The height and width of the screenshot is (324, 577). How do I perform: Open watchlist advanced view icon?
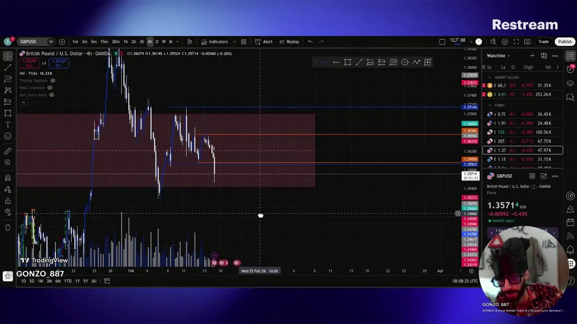[x=544, y=56]
